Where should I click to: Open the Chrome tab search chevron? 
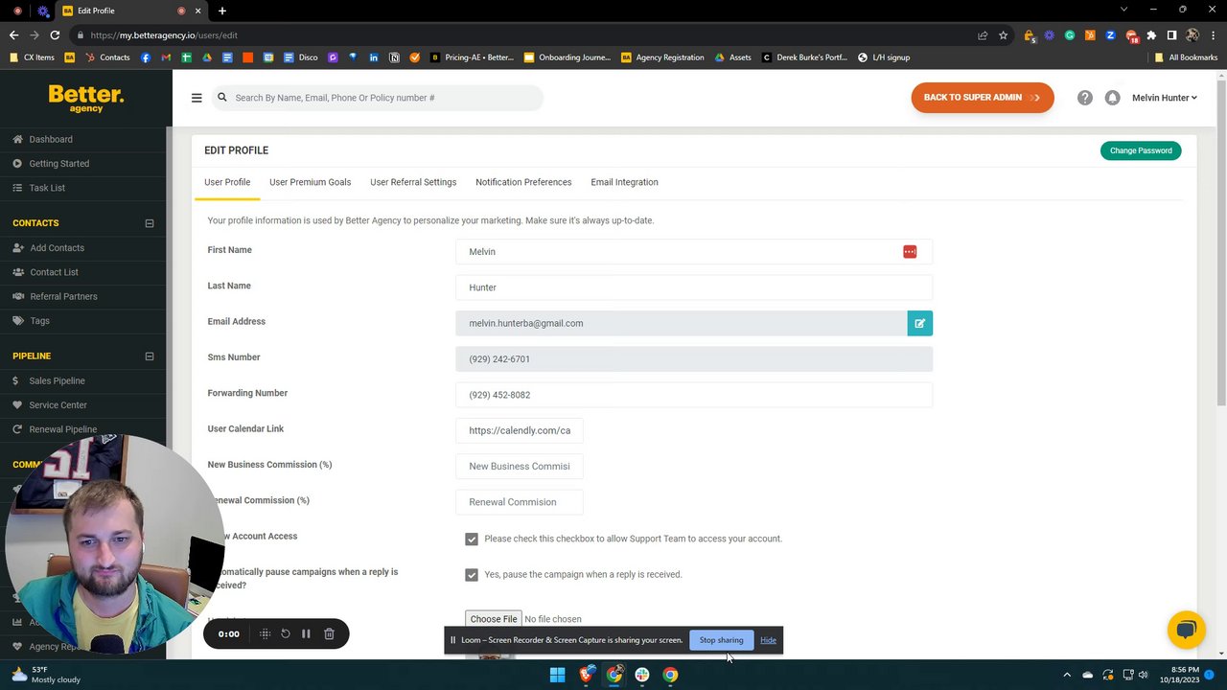point(1124,11)
